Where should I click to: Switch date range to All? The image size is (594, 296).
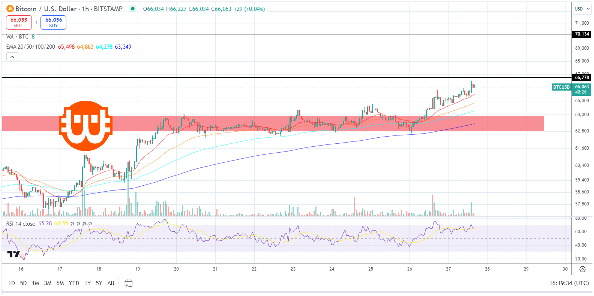(111, 283)
